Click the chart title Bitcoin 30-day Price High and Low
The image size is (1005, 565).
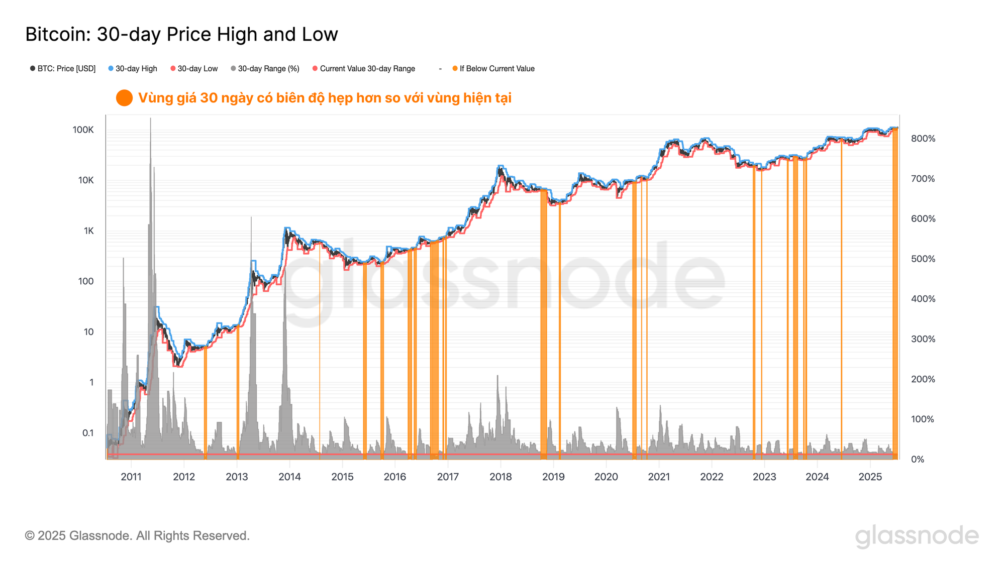tap(181, 34)
